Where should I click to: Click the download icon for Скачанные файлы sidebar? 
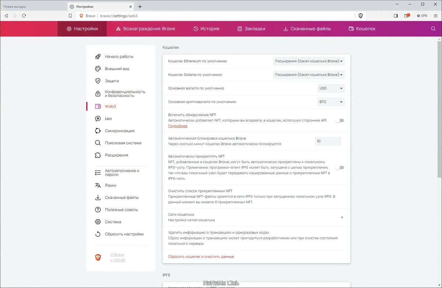click(98, 198)
